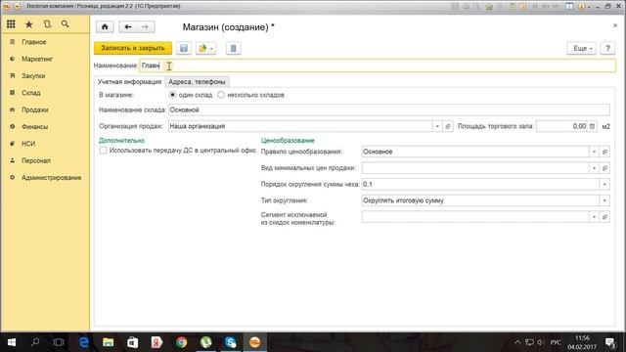Open Финансы section

35,126
